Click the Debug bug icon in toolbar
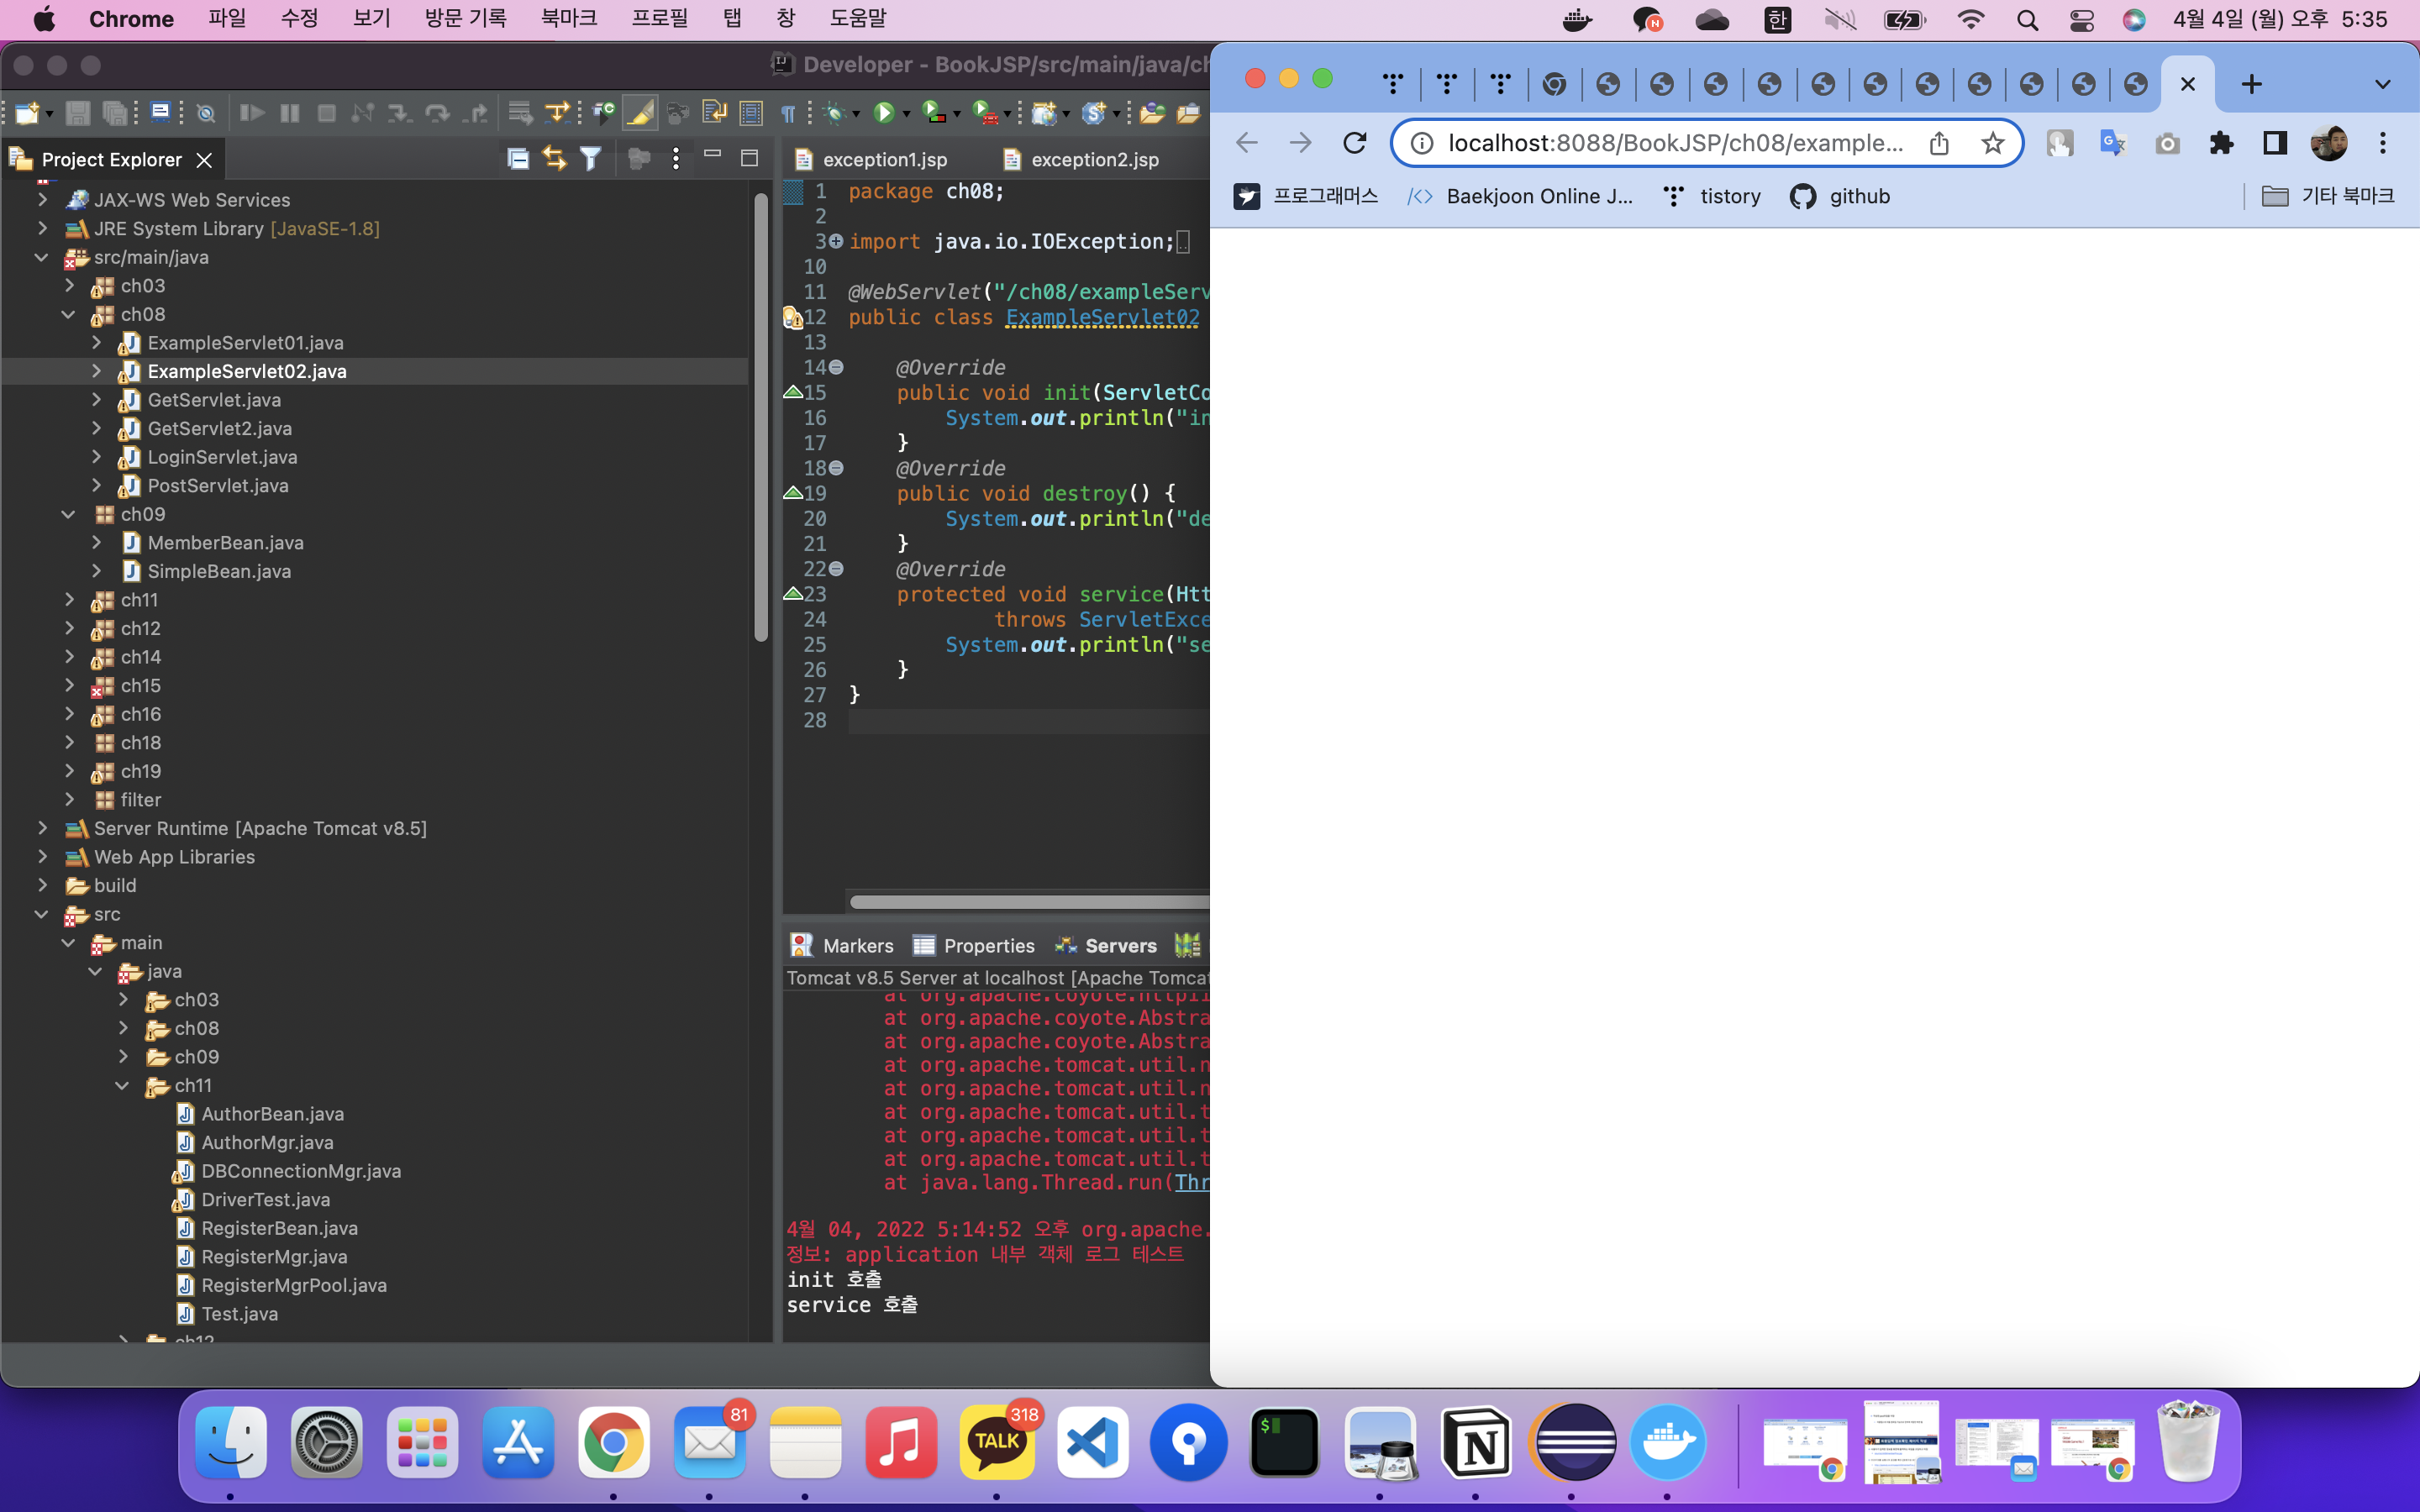This screenshot has height=1512, width=2420. pos(834,113)
